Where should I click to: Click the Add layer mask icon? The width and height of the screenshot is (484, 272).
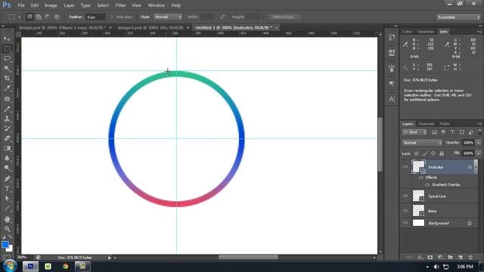click(x=430, y=257)
